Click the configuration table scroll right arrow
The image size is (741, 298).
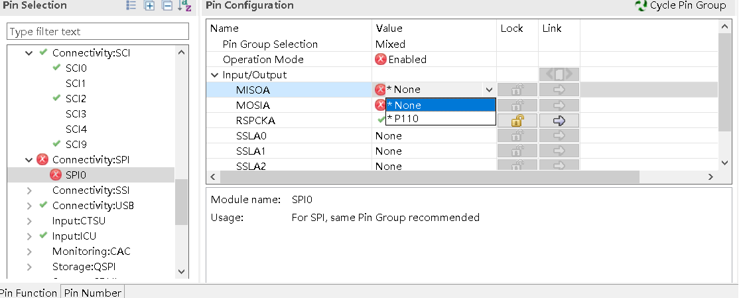coord(710,177)
